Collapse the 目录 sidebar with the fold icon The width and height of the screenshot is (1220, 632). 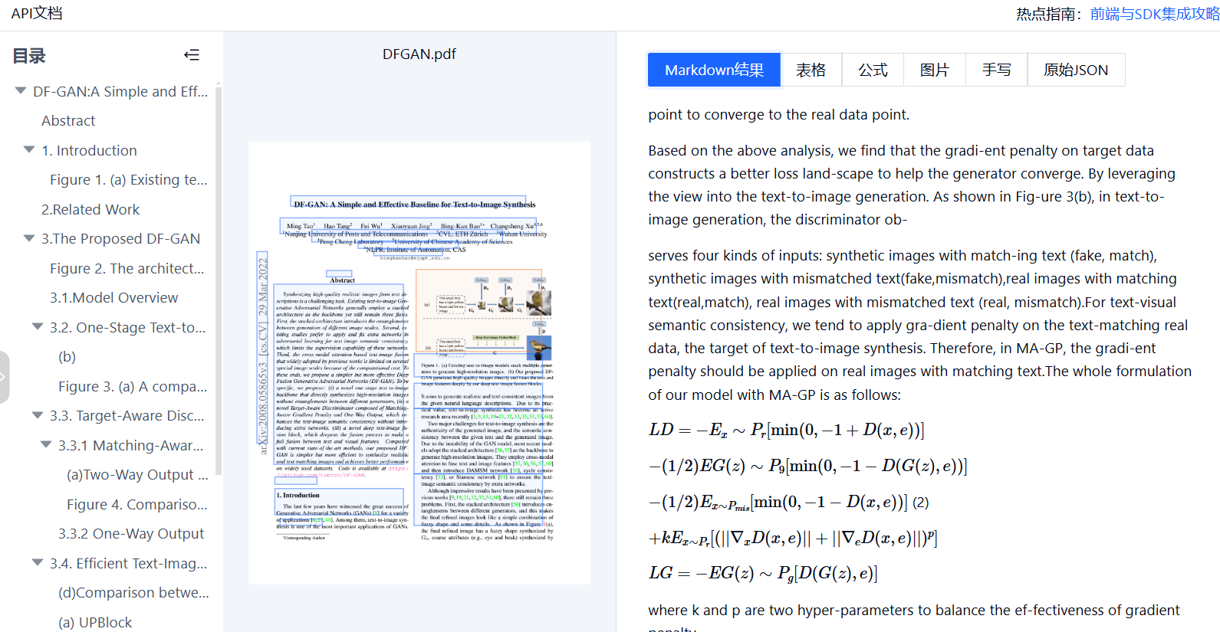(192, 55)
